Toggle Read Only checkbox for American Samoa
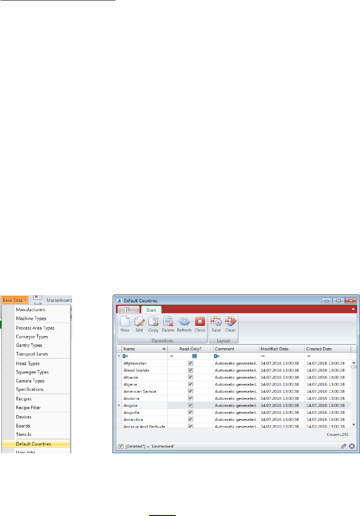Image resolution: width=360 pixels, height=516 pixels. pyautogui.click(x=190, y=391)
